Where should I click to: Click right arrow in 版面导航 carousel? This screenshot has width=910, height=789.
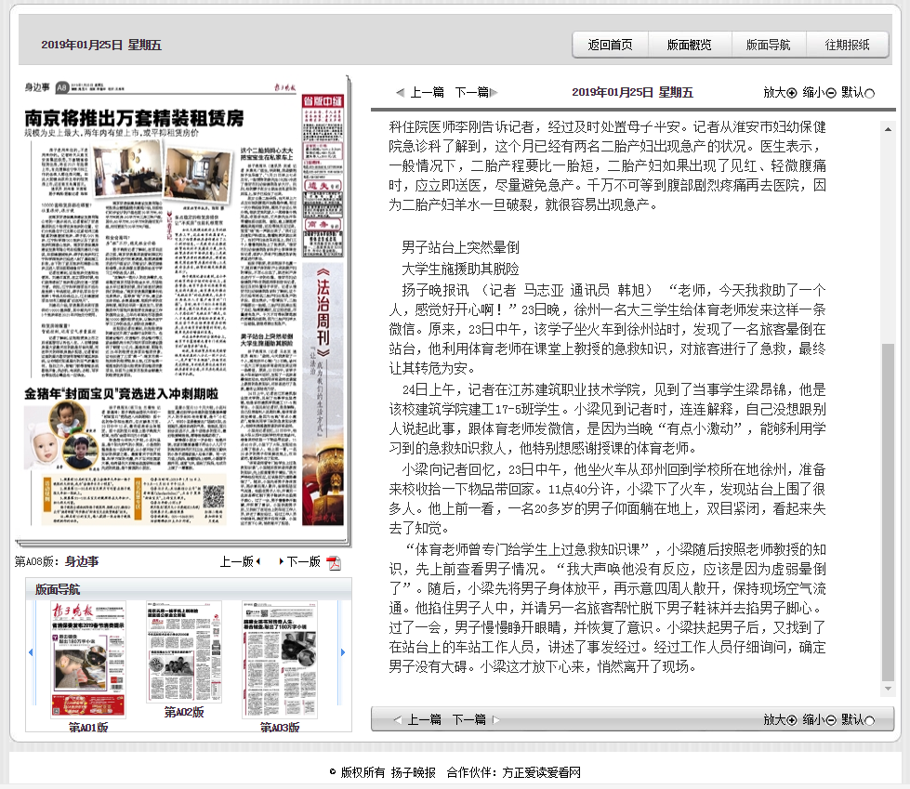(343, 652)
